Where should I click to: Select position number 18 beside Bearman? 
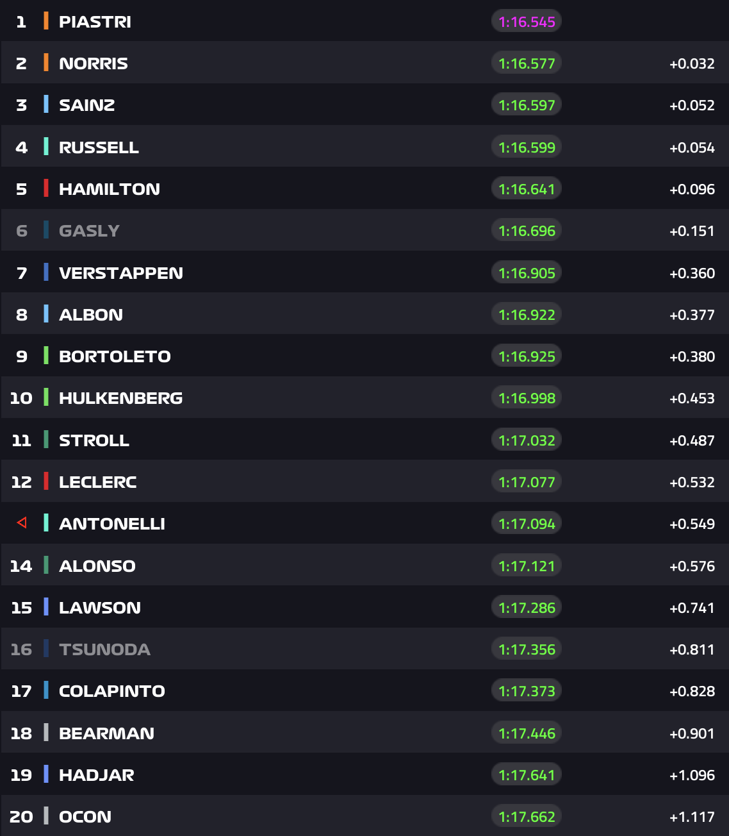coord(21,733)
